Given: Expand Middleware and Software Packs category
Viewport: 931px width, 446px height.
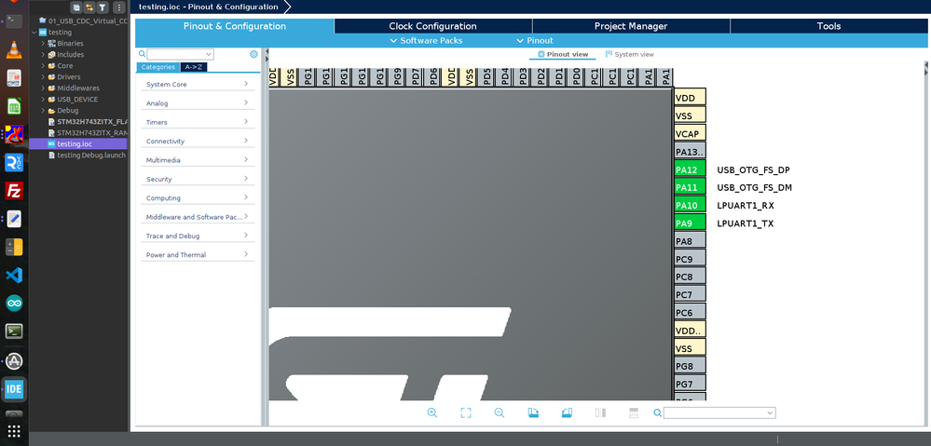Looking at the screenshot, I should click(x=198, y=217).
